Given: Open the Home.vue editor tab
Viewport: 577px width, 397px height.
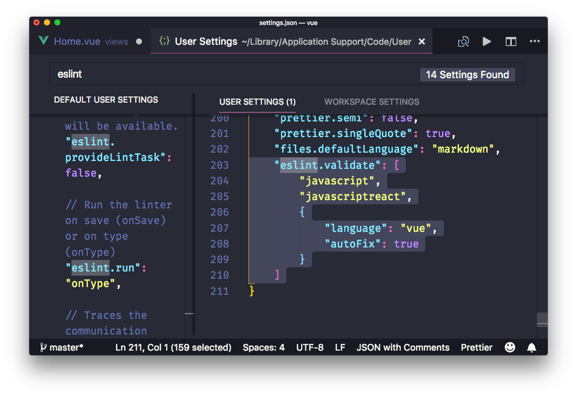Looking at the screenshot, I should tap(77, 41).
